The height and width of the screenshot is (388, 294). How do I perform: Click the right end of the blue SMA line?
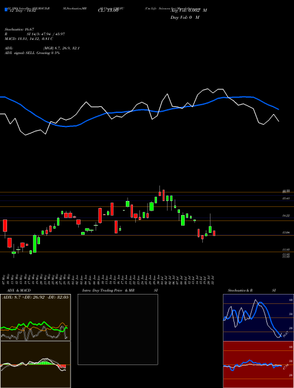tap(279, 109)
